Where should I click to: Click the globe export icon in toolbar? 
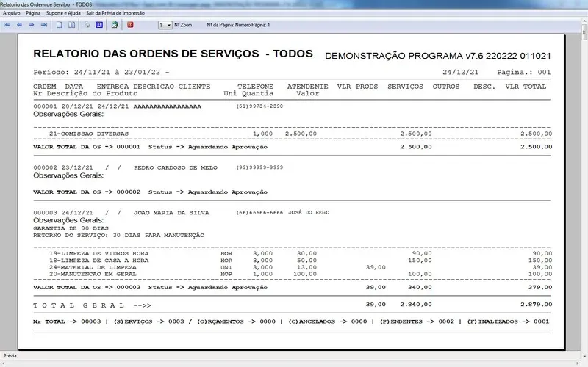[x=115, y=25]
